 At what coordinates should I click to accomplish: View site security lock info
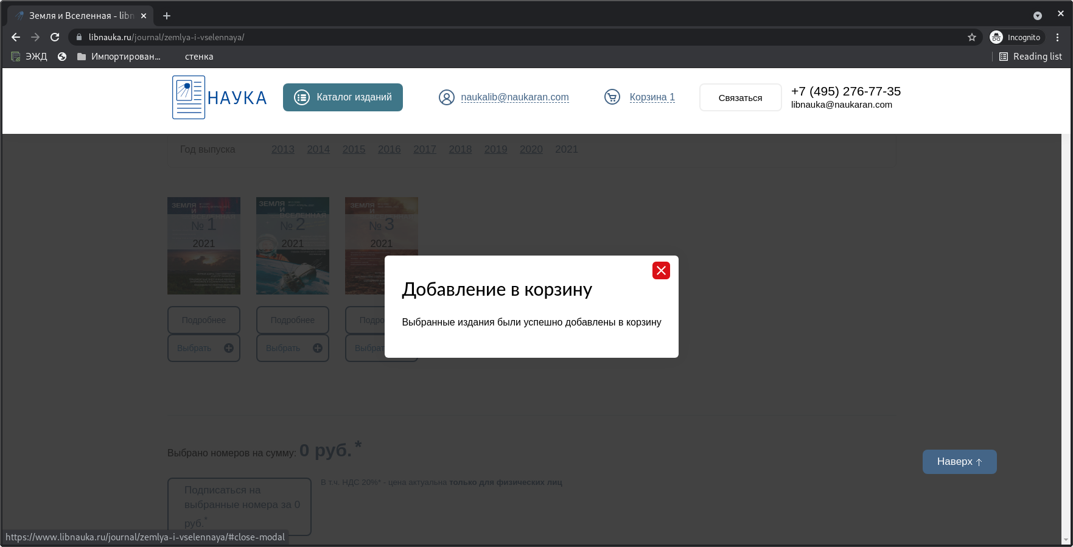[x=79, y=37]
